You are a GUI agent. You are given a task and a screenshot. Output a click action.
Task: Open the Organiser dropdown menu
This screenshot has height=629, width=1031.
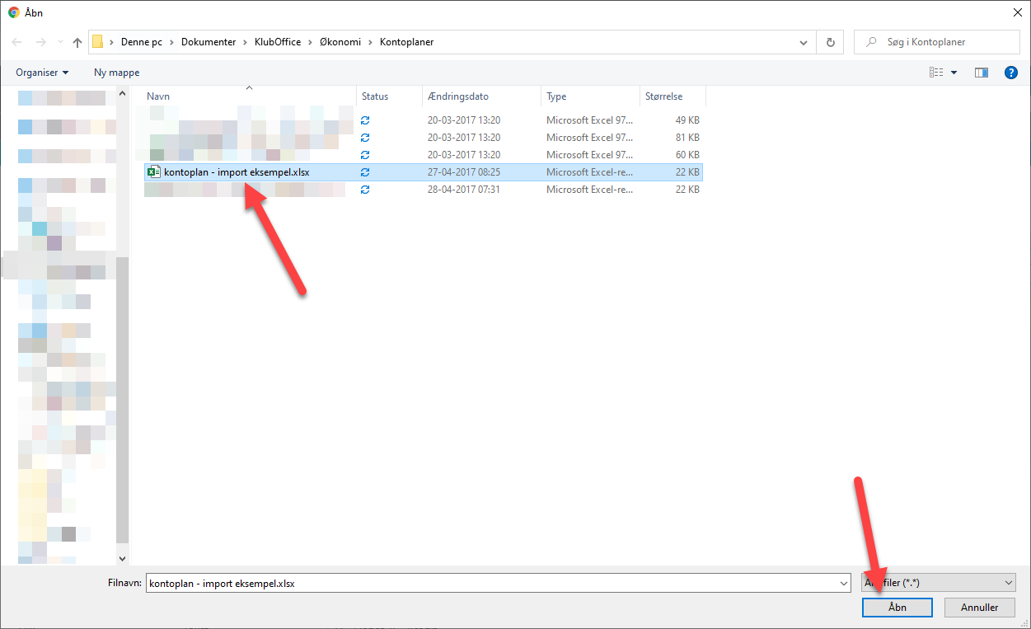click(x=42, y=73)
